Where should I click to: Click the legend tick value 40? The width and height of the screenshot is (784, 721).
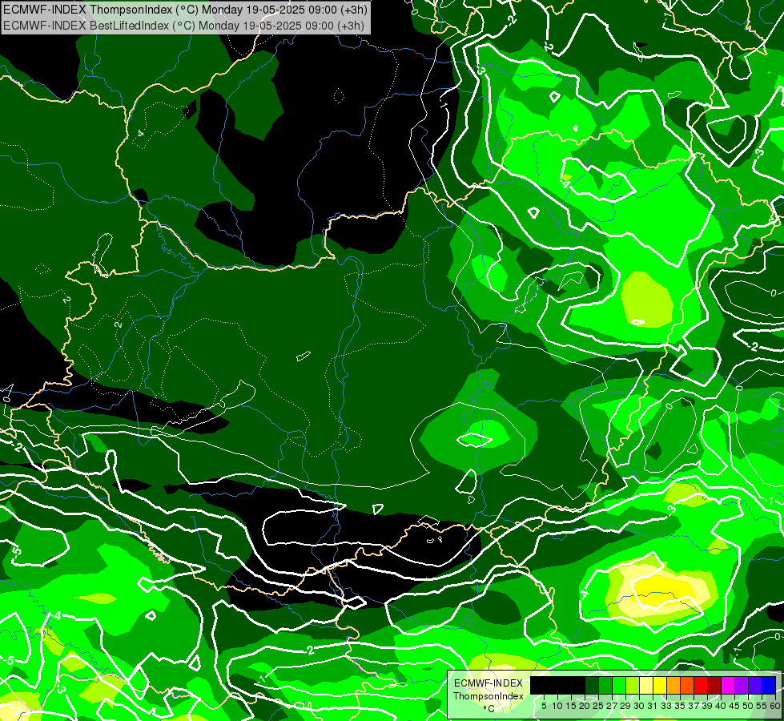tap(721, 706)
